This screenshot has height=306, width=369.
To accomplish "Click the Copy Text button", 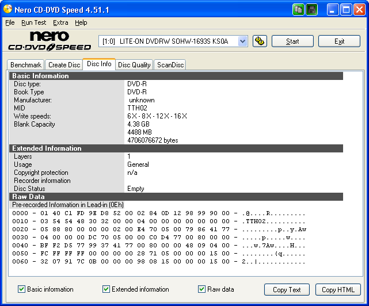I will click(x=287, y=290).
